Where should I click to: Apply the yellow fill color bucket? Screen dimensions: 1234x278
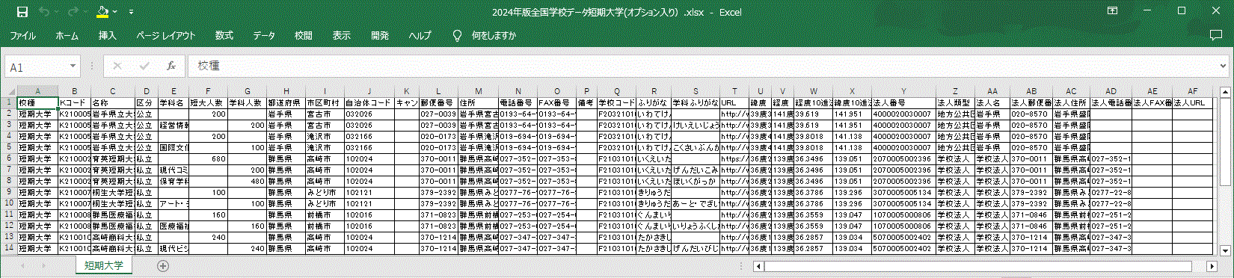(x=102, y=12)
